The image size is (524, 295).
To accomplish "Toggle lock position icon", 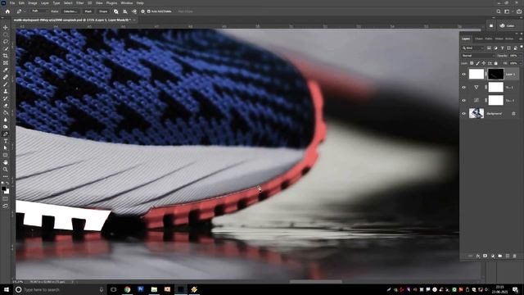I will (484, 63).
